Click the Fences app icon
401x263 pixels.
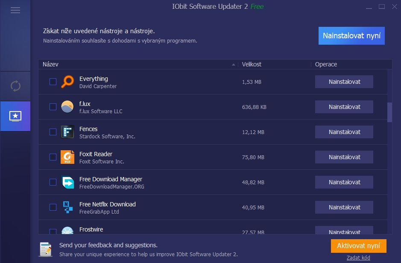[67, 132]
